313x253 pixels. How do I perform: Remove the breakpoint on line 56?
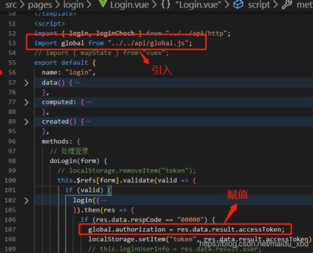point(1,73)
